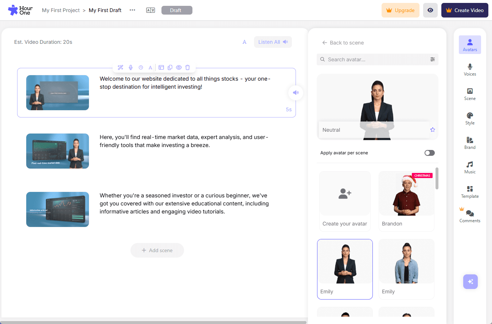
Task: Click My First Draft title
Action: (x=105, y=10)
